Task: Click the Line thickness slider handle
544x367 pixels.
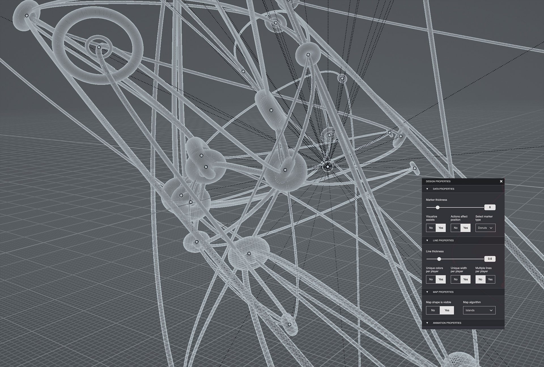Action: pyautogui.click(x=439, y=259)
